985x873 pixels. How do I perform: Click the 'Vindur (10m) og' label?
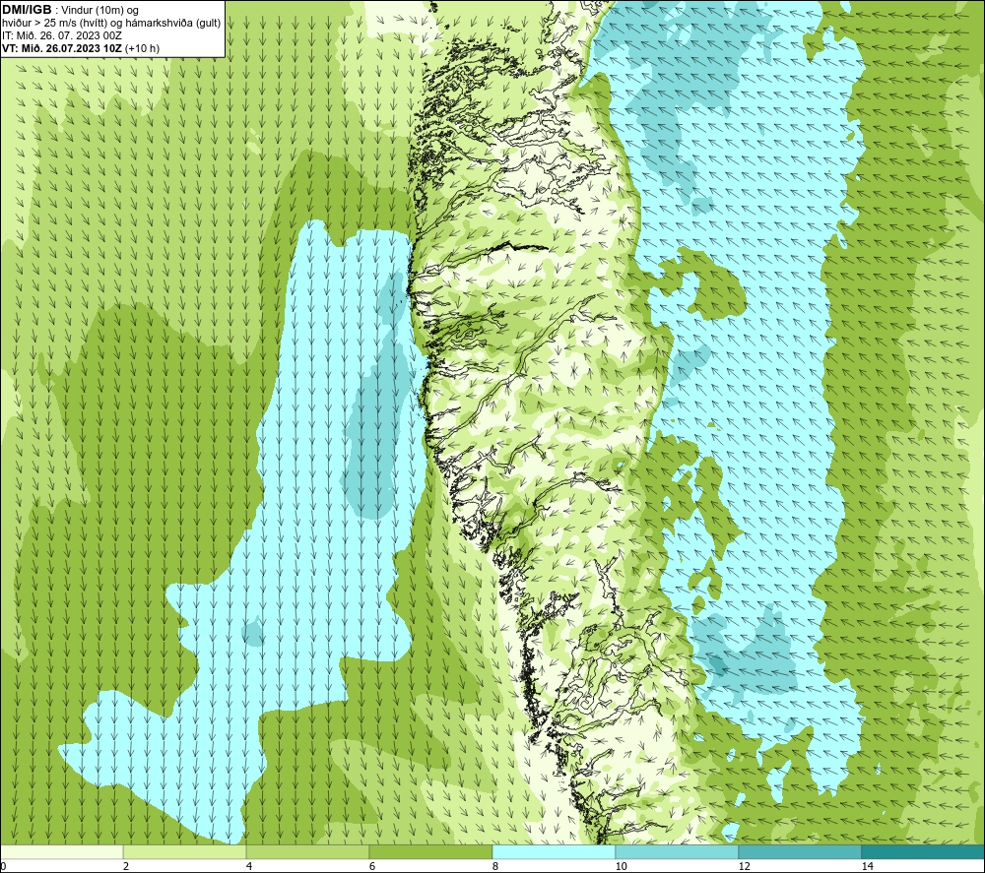click(100, 11)
